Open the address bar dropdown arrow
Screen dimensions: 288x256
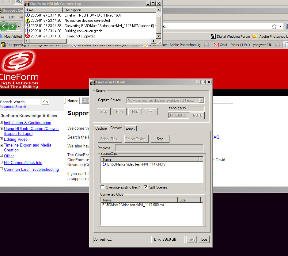(x=280, y=26)
